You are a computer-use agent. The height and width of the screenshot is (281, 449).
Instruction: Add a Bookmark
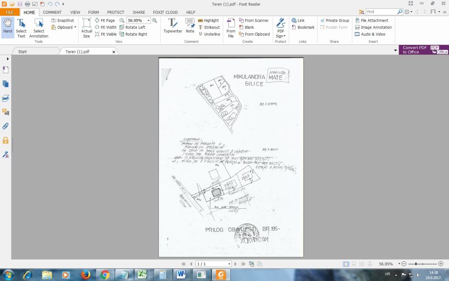[x=303, y=27]
